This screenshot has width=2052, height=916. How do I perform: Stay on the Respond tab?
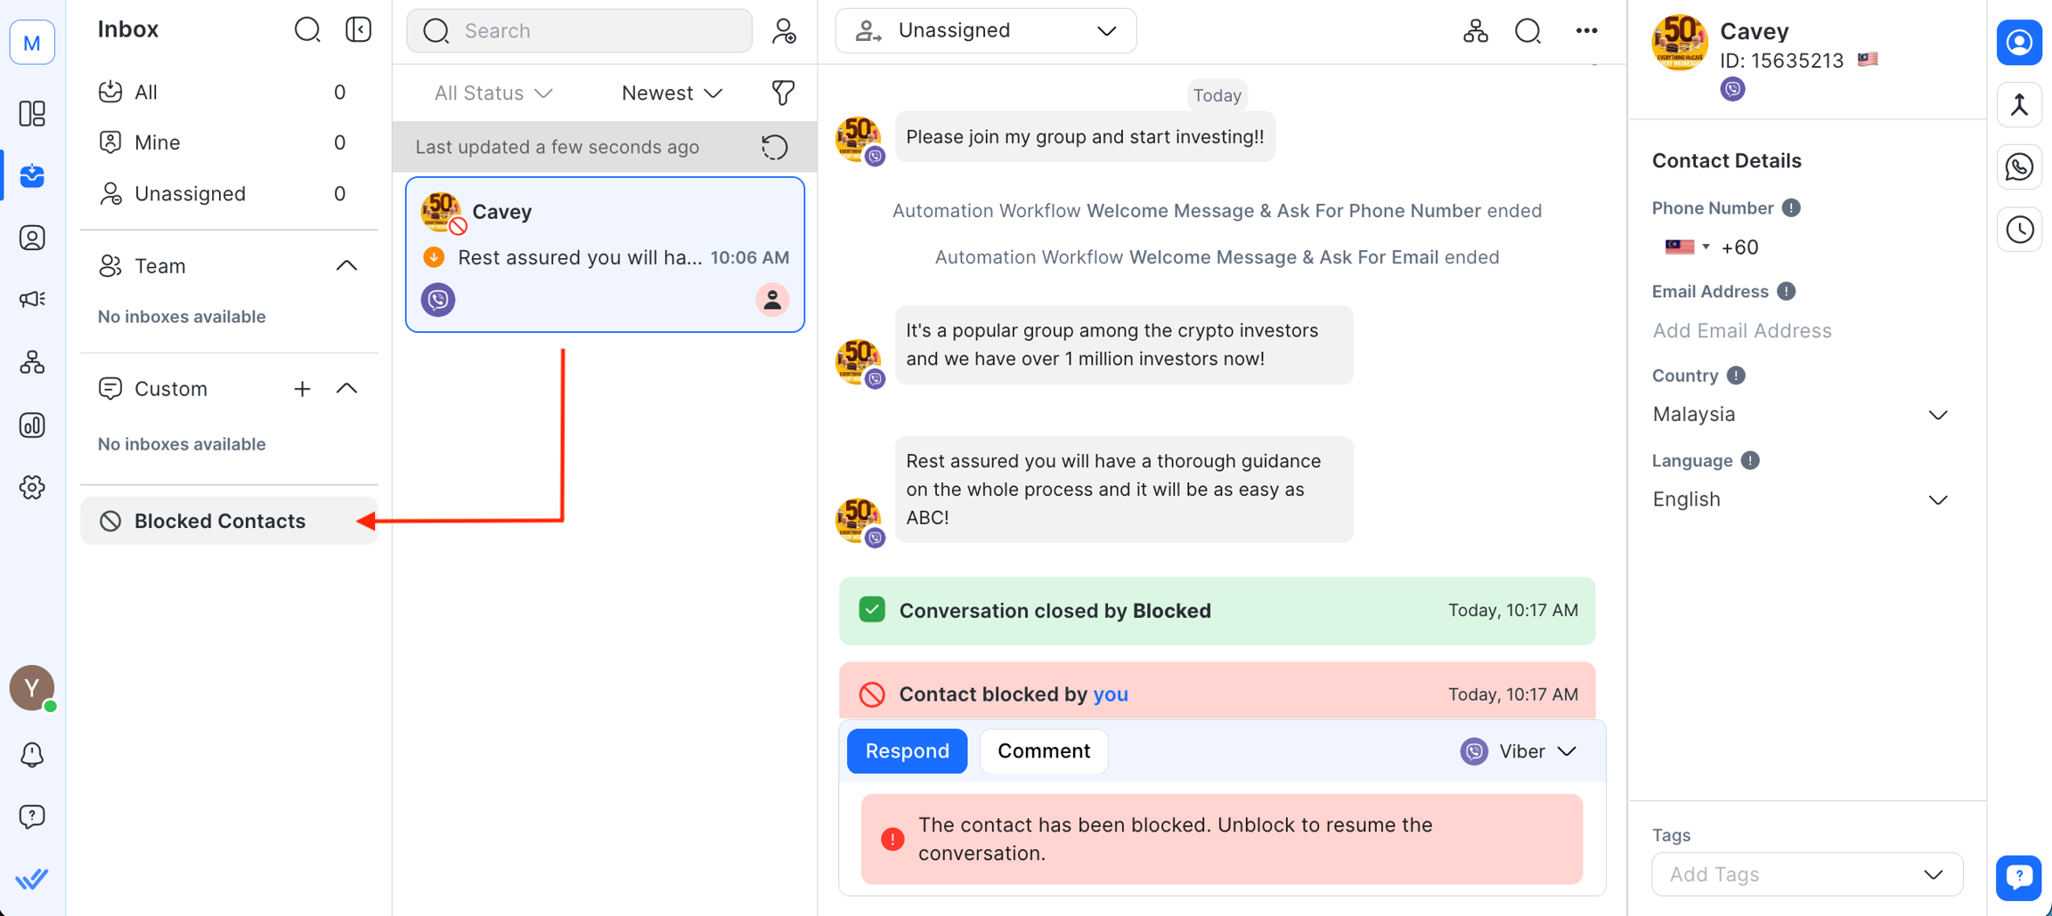coord(906,750)
